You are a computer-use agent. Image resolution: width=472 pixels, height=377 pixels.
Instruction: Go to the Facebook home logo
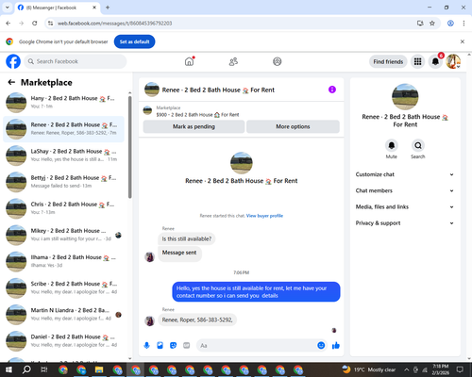(x=13, y=61)
